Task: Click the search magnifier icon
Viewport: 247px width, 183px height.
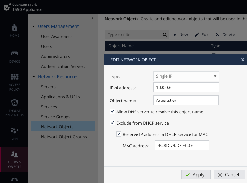Action: coord(165,34)
